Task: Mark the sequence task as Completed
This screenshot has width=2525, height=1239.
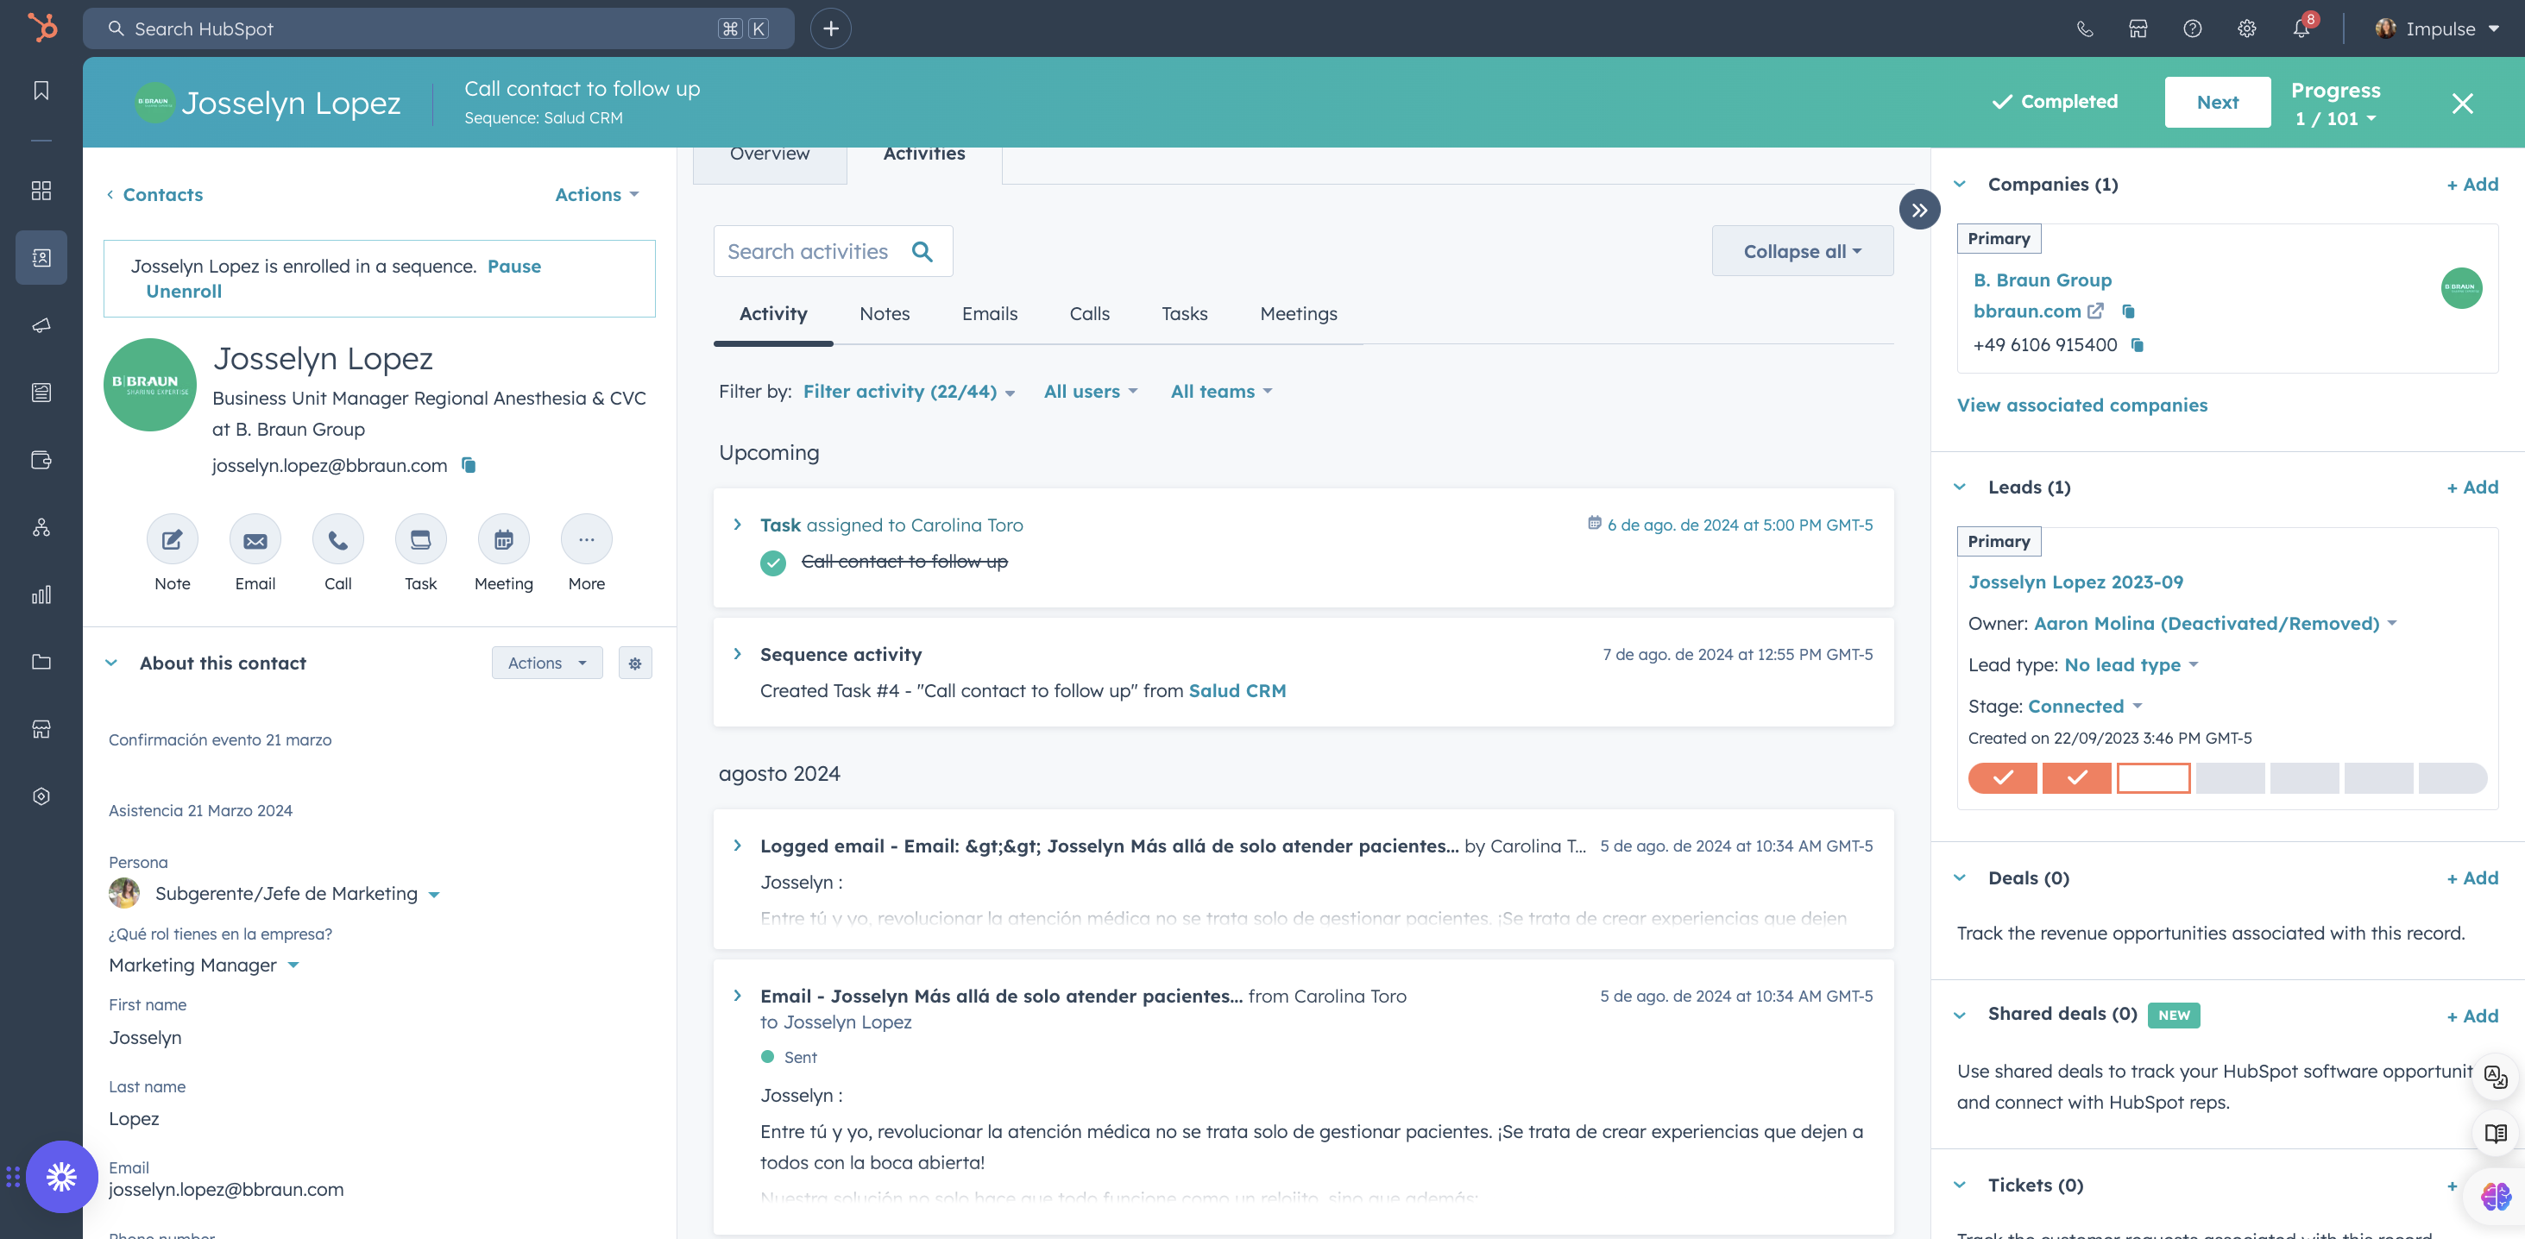Action: pyautogui.click(x=2056, y=102)
